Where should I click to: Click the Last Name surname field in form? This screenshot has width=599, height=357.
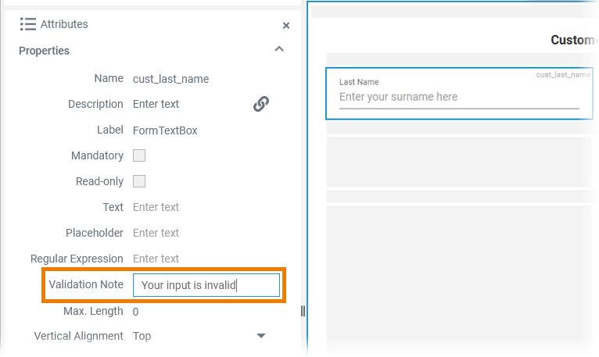pos(458,98)
